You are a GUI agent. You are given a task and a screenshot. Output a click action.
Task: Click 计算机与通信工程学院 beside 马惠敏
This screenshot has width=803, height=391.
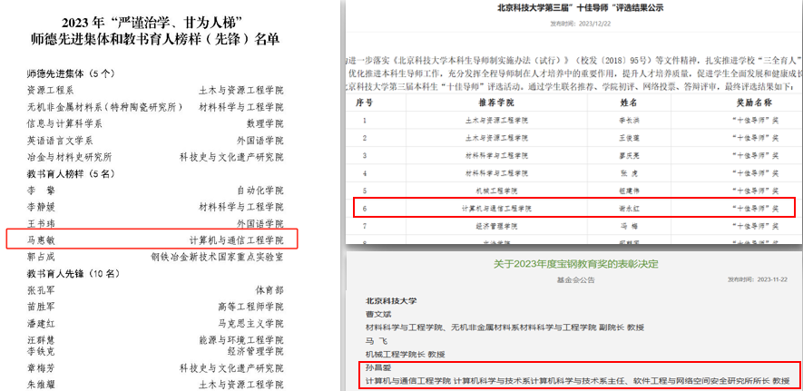click(x=236, y=240)
